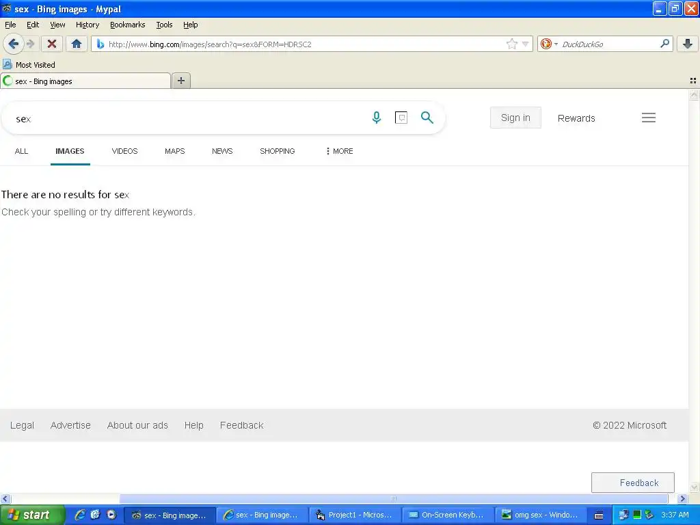Go back with the browser Back arrow
700x525 pixels.
click(14, 44)
